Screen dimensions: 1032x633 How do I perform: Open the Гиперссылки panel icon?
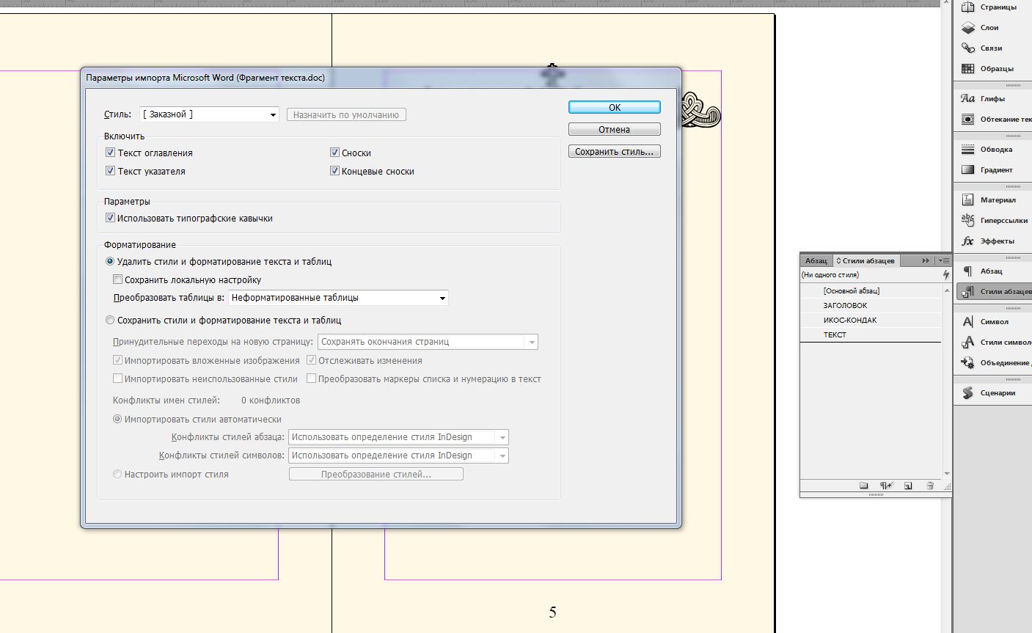(967, 221)
